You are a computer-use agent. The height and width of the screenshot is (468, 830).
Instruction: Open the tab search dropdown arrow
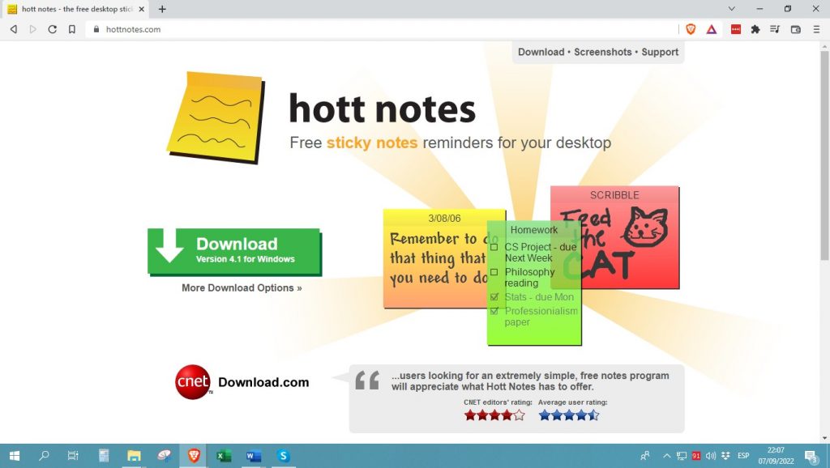pos(731,8)
